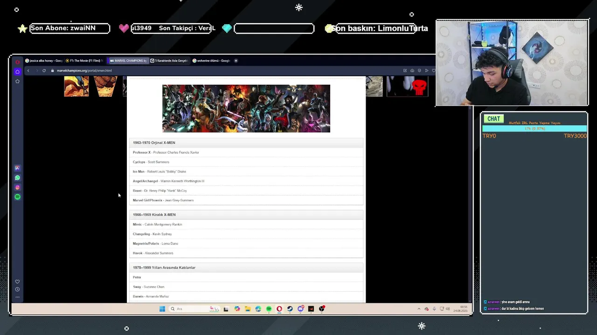This screenshot has width=597, height=335.
Task: Open the sidebar heart pinboards icon
Action: (x=17, y=281)
